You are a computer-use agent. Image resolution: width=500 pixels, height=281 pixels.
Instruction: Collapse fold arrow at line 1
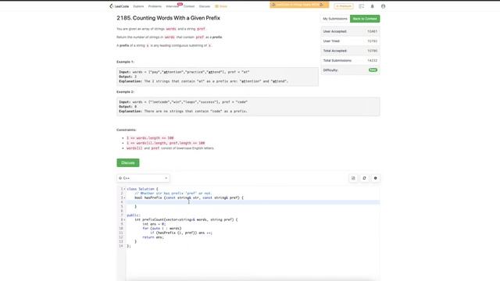(x=125, y=189)
